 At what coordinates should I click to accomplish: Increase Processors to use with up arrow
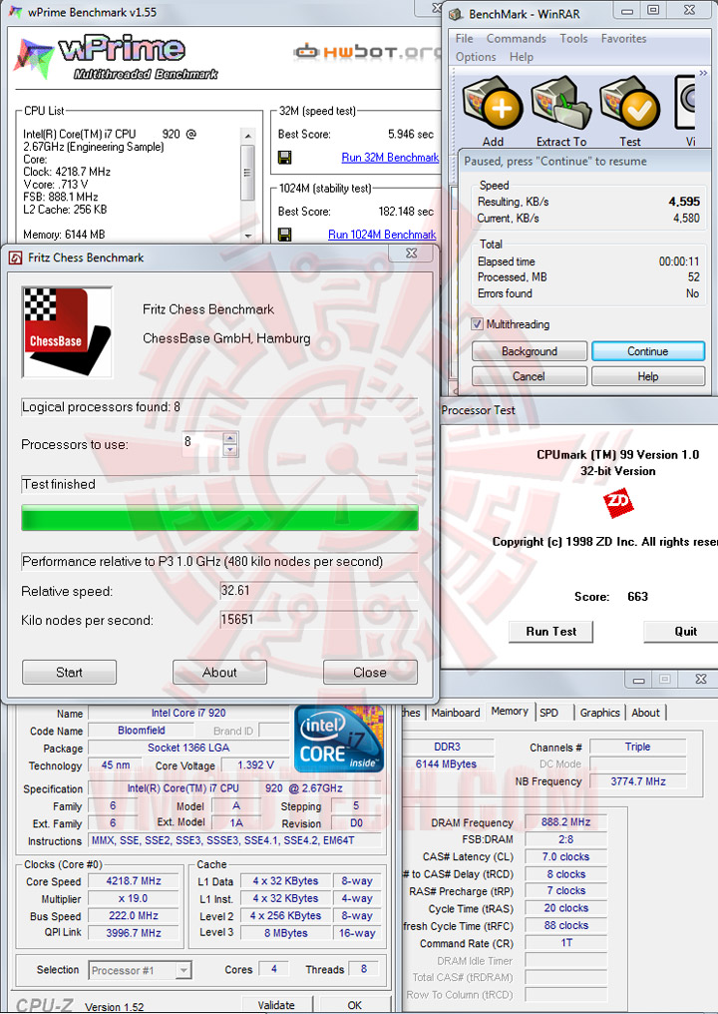pyautogui.click(x=230, y=438)
